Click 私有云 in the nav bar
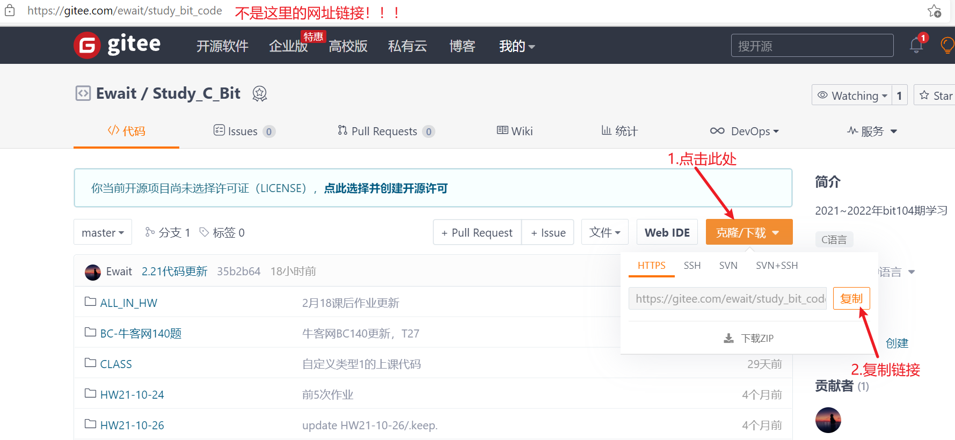Image resolution: width=955 pixels, height=440 pixels. pyautogui.click(x=407, y=46)
